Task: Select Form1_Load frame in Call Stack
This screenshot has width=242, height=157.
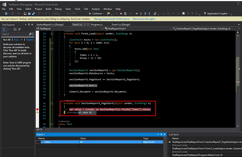Action: click(x=207, y=149)
